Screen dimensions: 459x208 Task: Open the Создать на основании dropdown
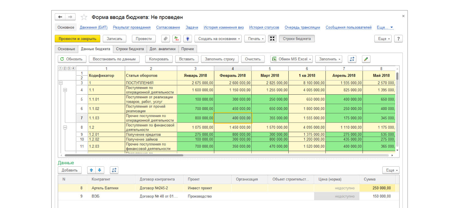coord(218,39)
